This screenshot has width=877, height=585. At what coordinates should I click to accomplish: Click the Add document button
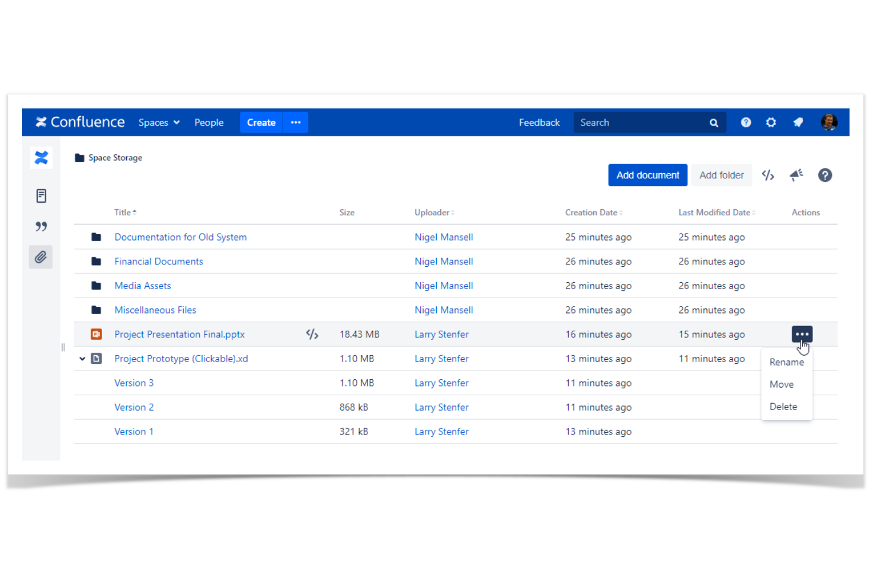pyautogui.click(x=648, y=175)
